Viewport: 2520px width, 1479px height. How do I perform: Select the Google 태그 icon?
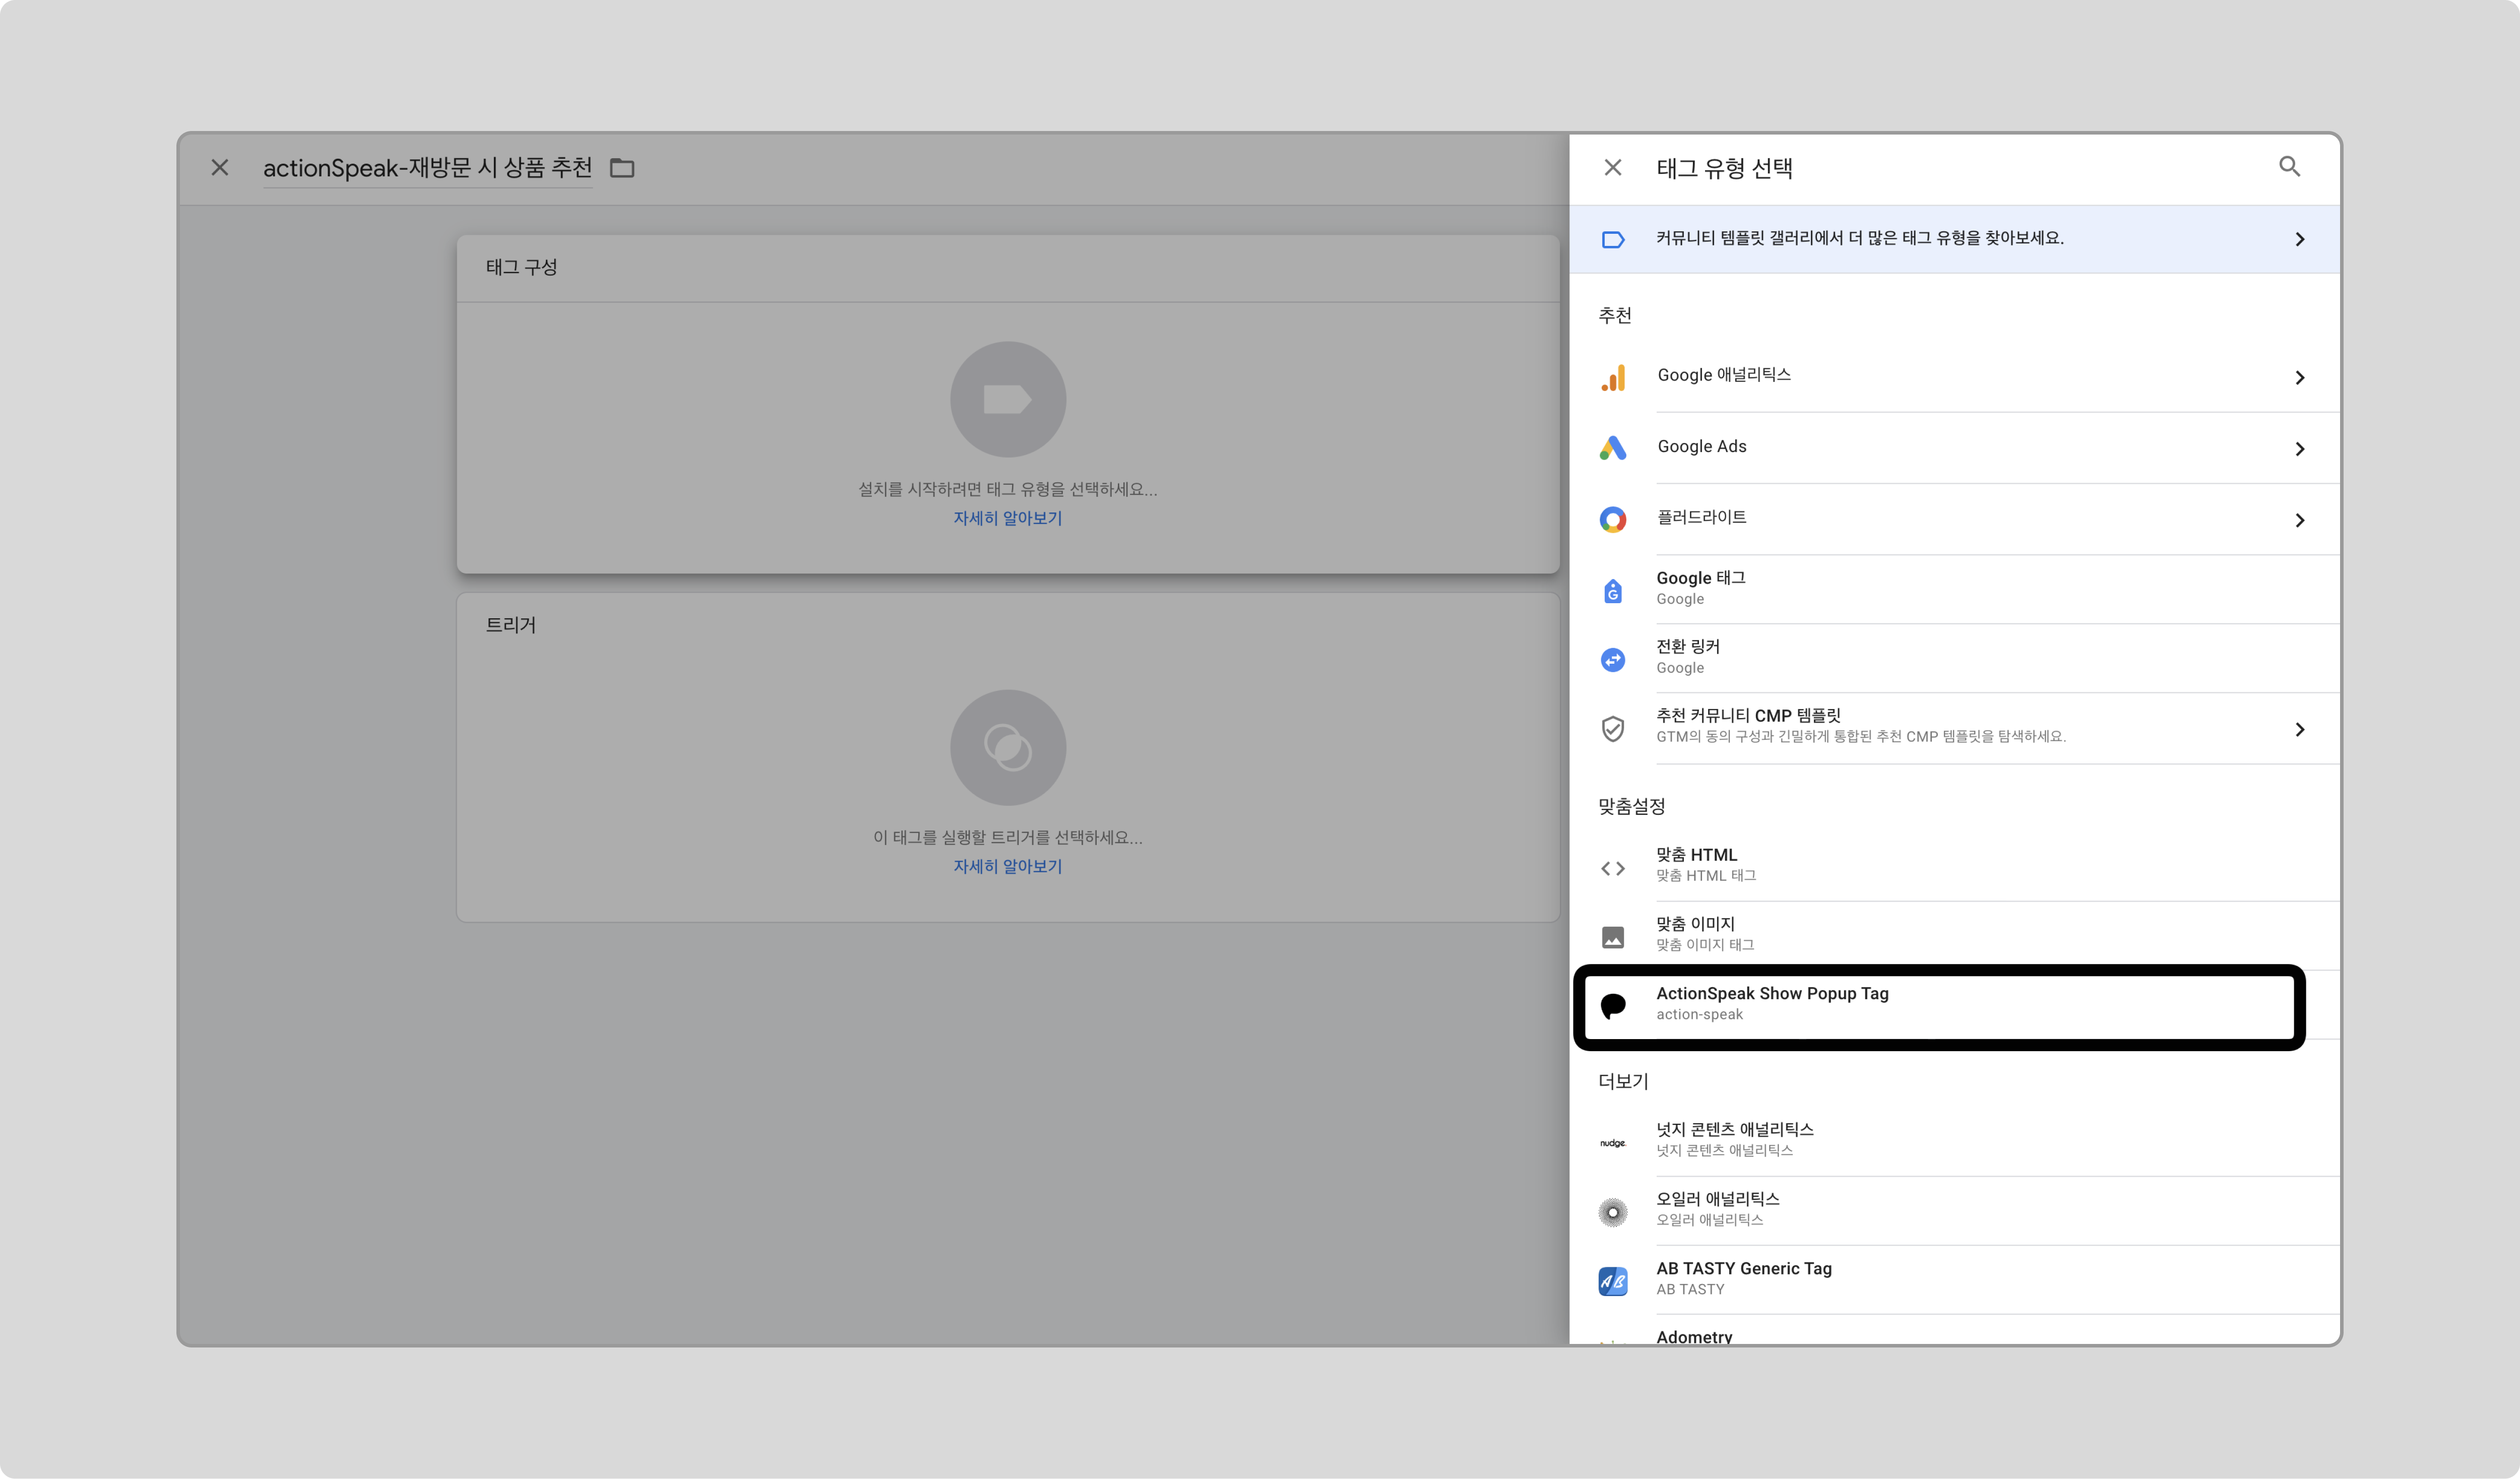tap(1613, 591)
